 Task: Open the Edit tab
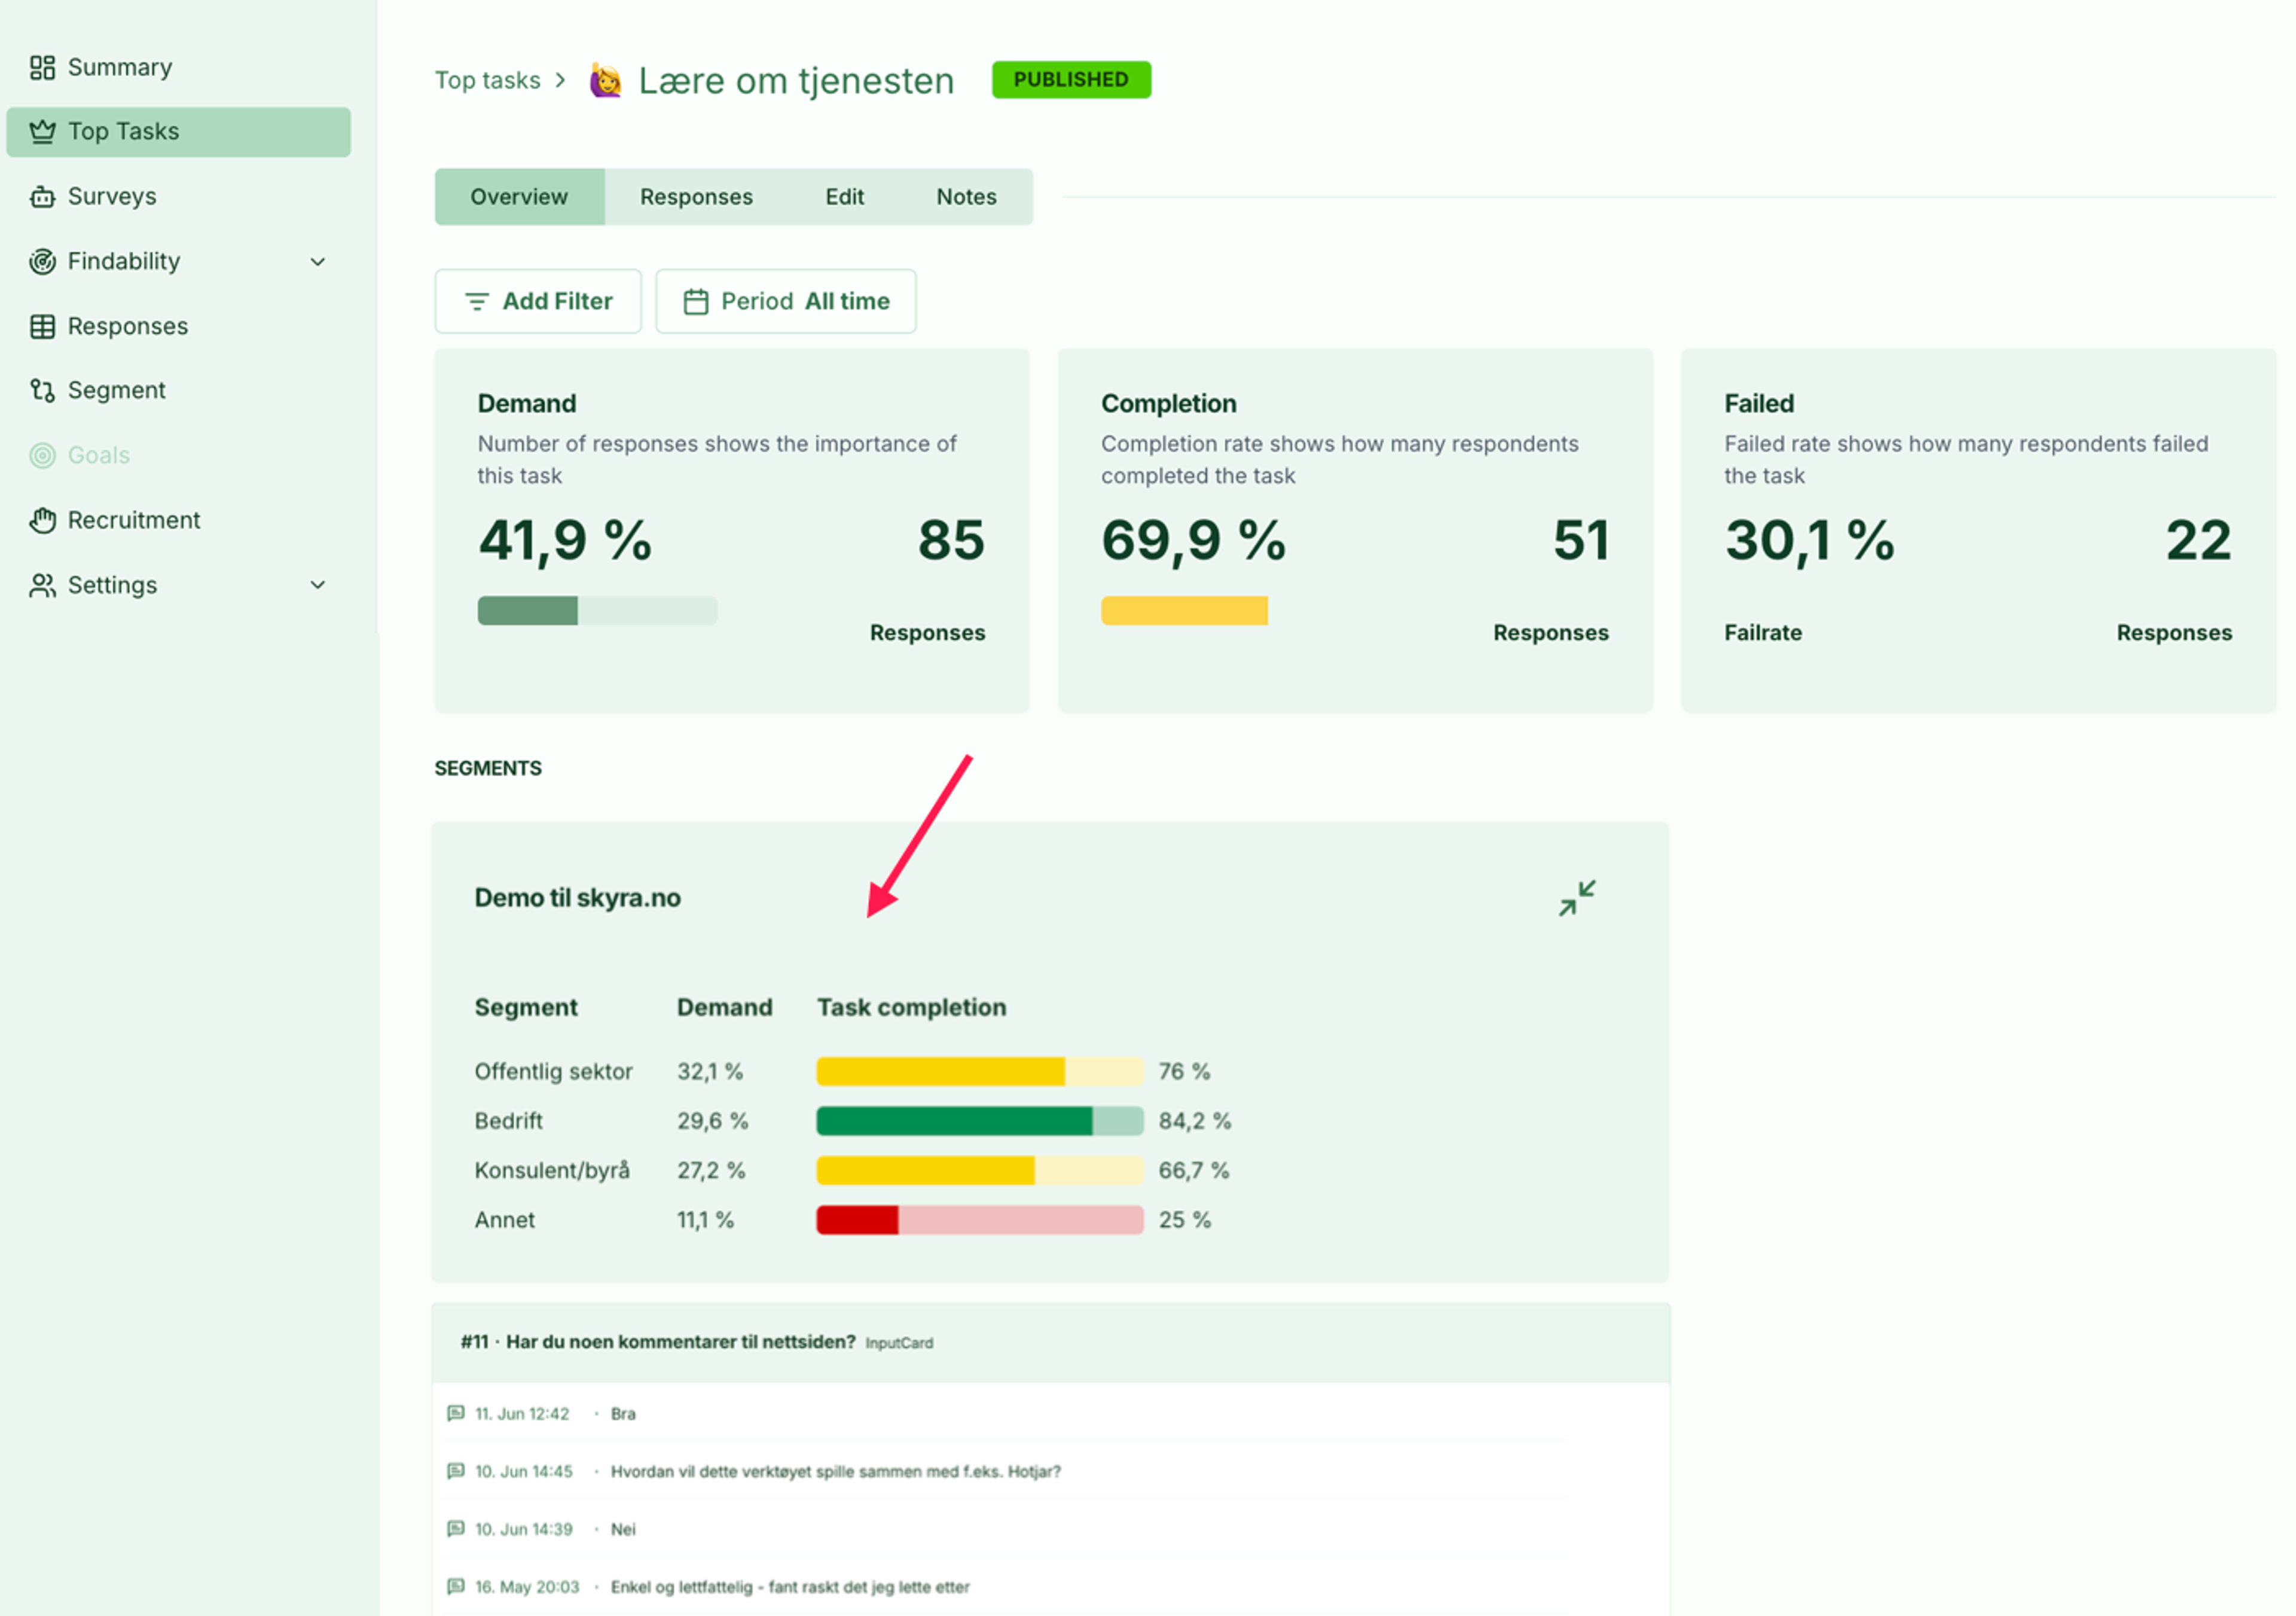[x=845, y=197]
